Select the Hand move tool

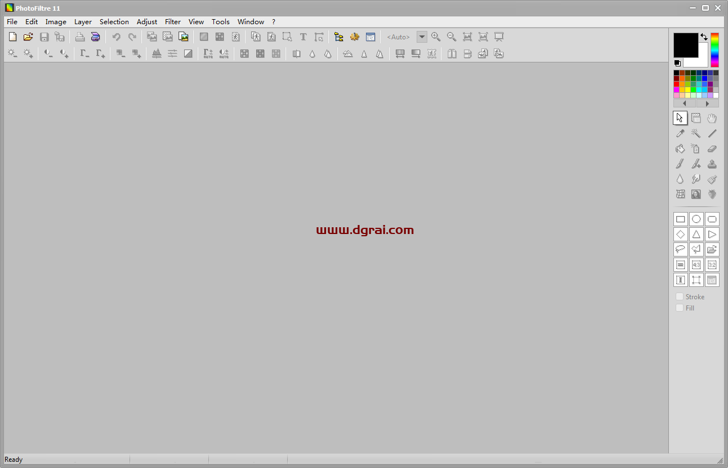pos(712,118)
